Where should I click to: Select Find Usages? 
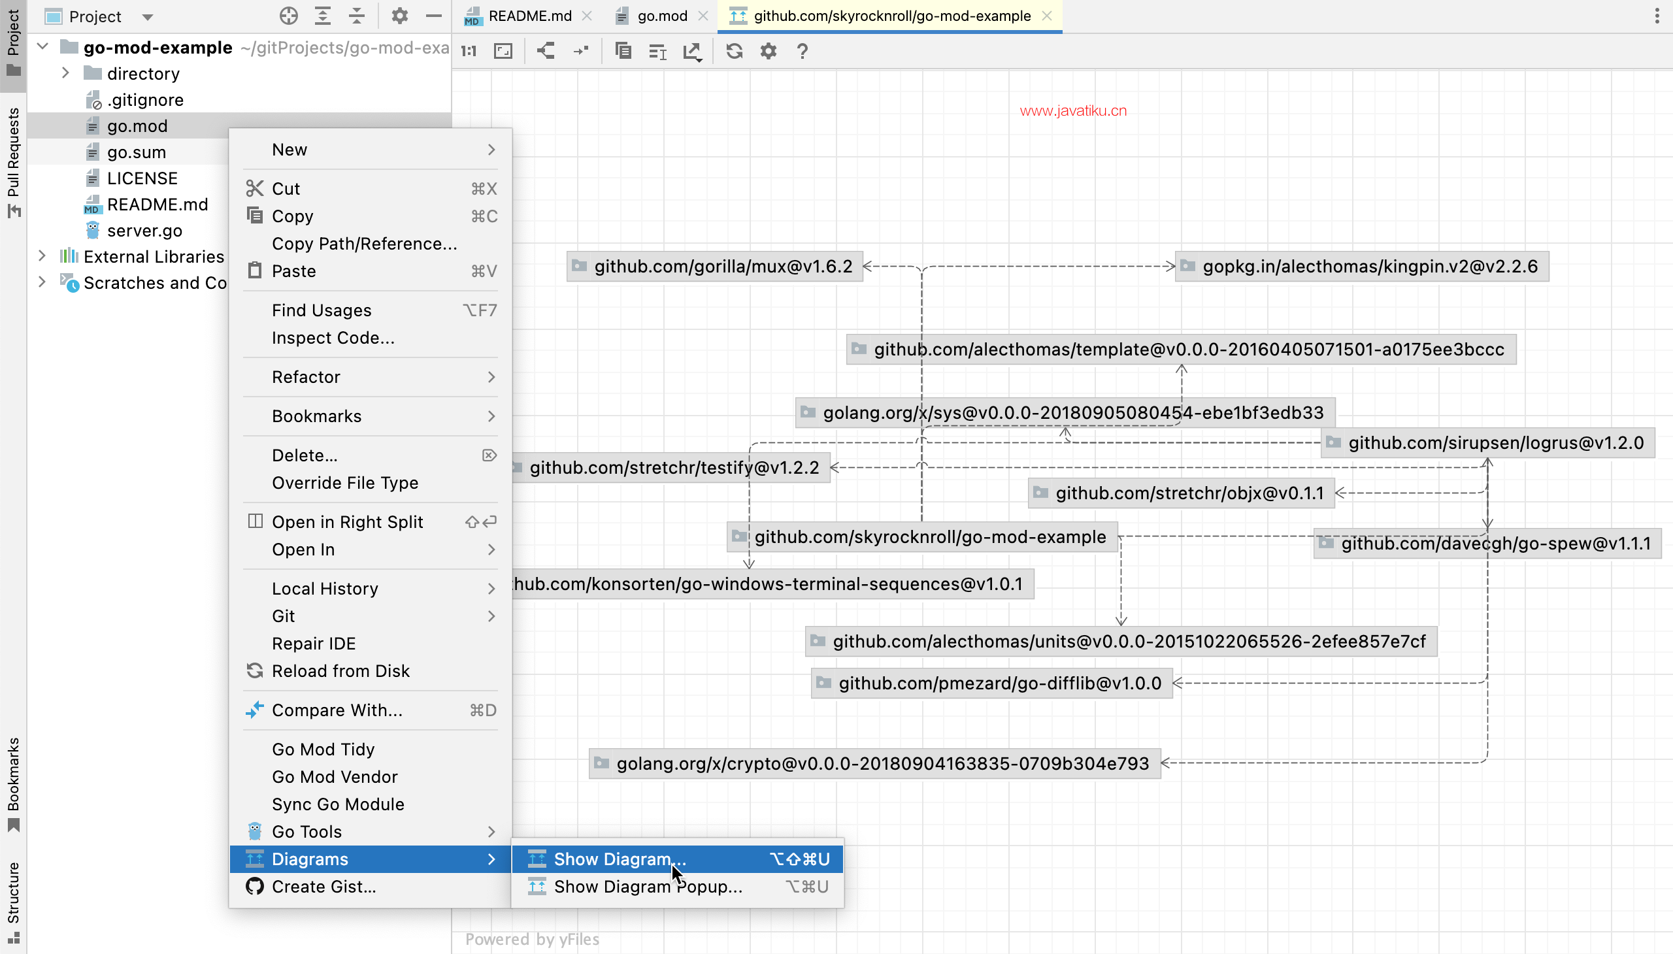tap(371, 310)
